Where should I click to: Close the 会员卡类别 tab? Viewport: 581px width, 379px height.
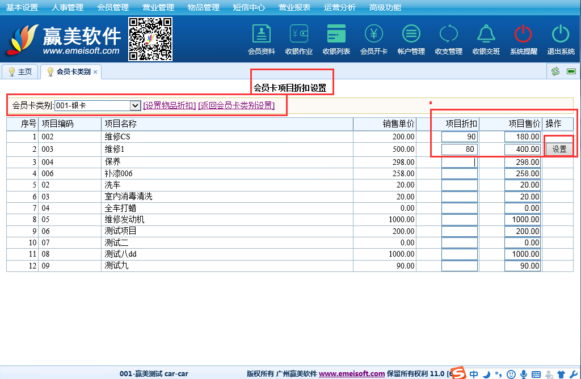(95, 72)
